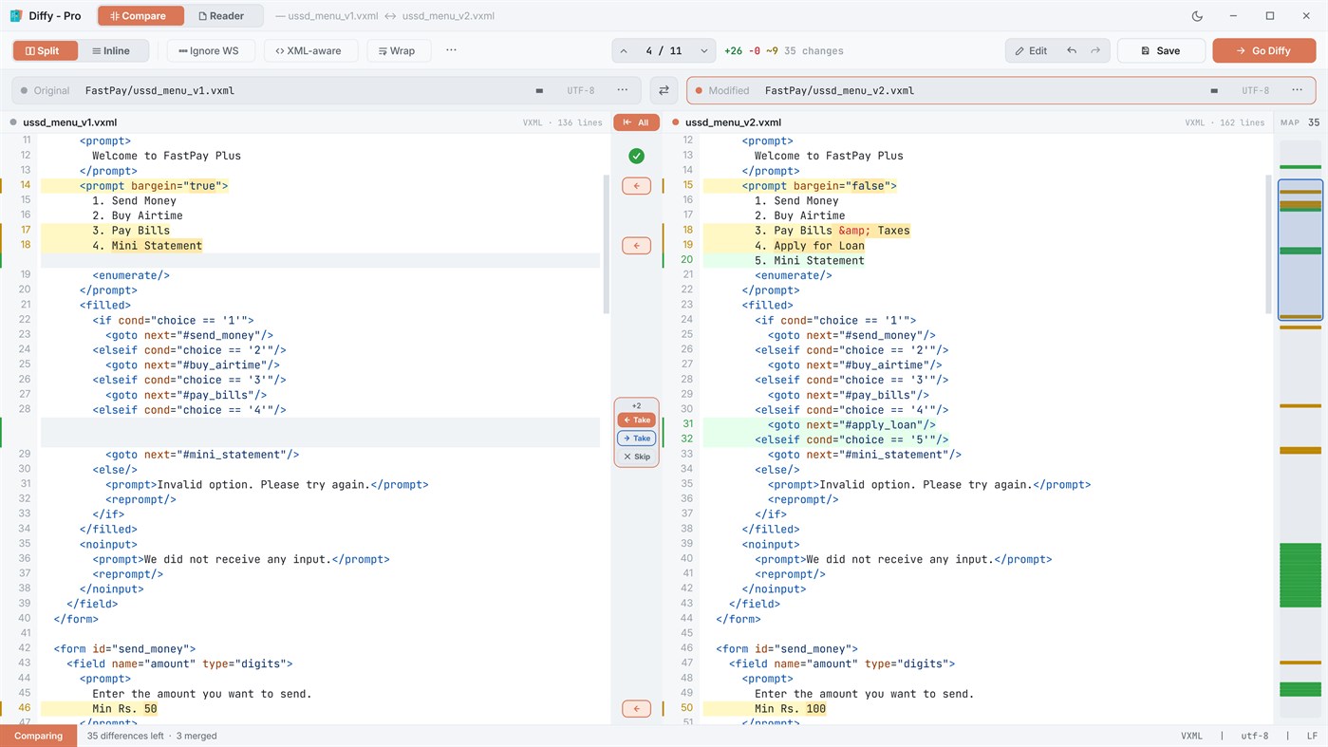Open UTF-8 encoding selector of the Modified file
Image resolution: width=1328 pixels, height=747 pixels.
tap(1255, 90)
